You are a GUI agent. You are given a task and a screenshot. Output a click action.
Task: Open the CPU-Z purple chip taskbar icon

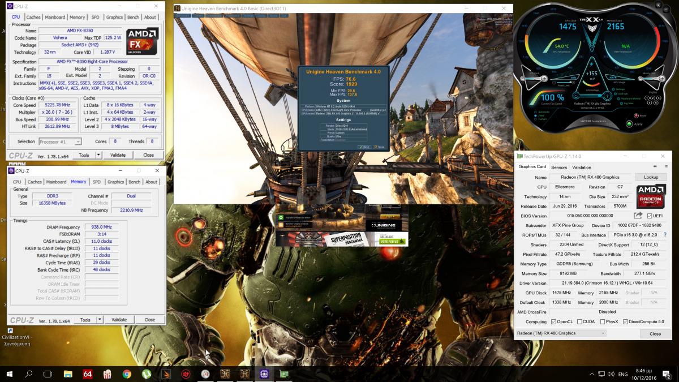pos(264,374)
